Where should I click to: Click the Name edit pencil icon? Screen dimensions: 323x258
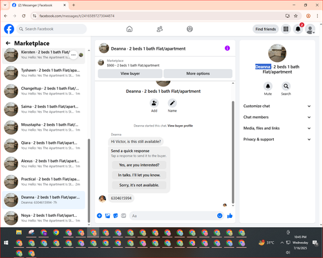click(x=172, y=103)
